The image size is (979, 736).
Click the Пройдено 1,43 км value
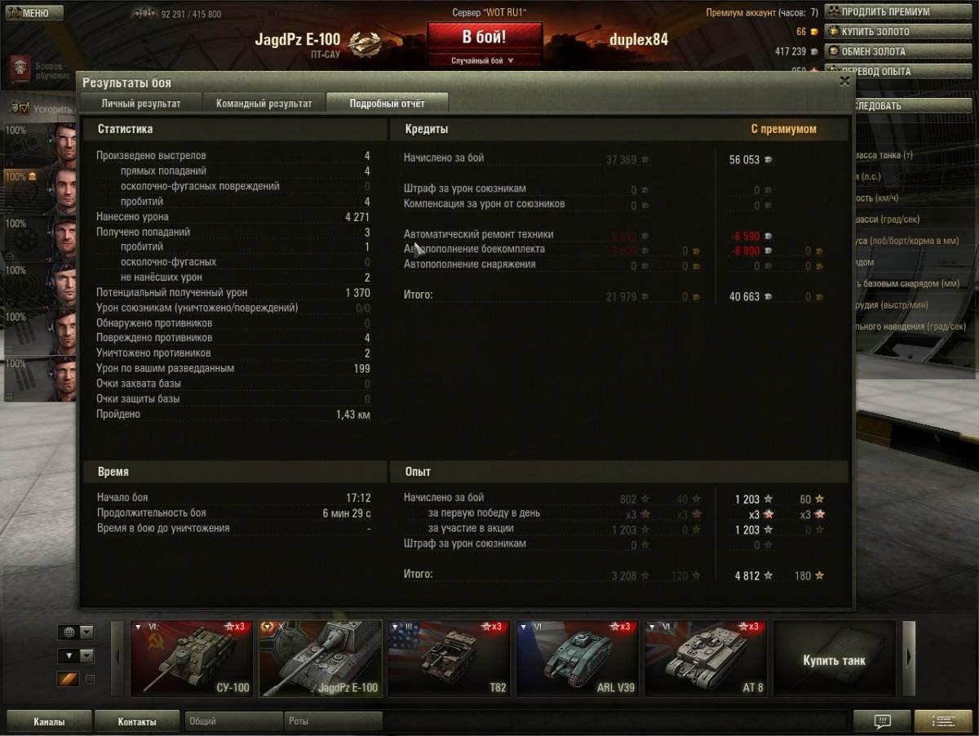point(353,415)
